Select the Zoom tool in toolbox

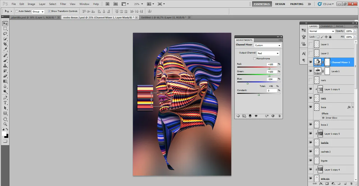coord(5,124)
